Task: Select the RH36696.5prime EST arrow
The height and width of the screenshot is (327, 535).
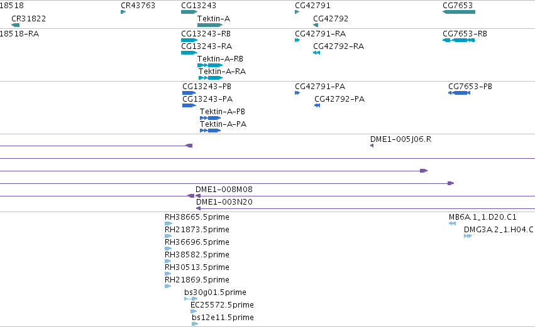Action: click(x=168, y=249)
